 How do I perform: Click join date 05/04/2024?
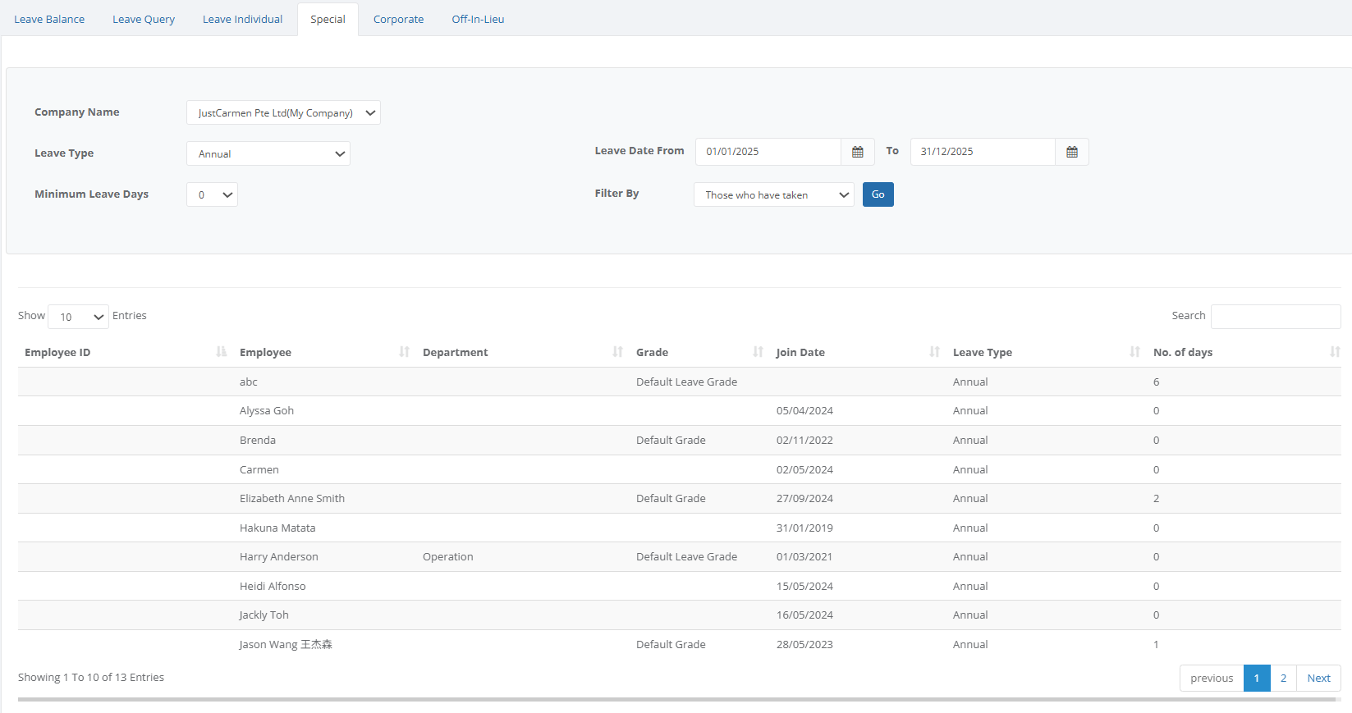(804, 410)
